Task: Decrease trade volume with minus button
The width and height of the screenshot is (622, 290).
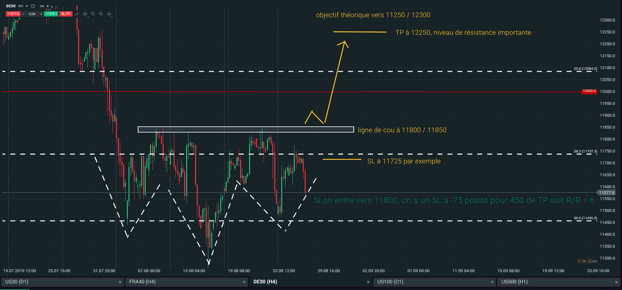Action: point(23,14)
